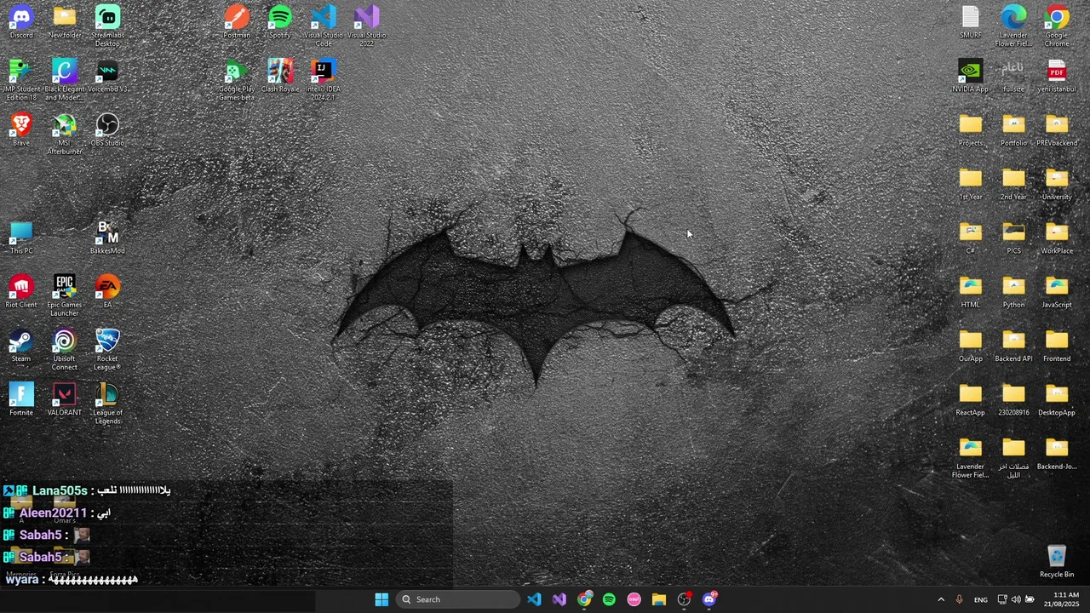Image resolution: width=1090 pixels, height=613 pixels.
Task: Select the Black Elegant and Modern Canva icon
Action: [64, 80]
